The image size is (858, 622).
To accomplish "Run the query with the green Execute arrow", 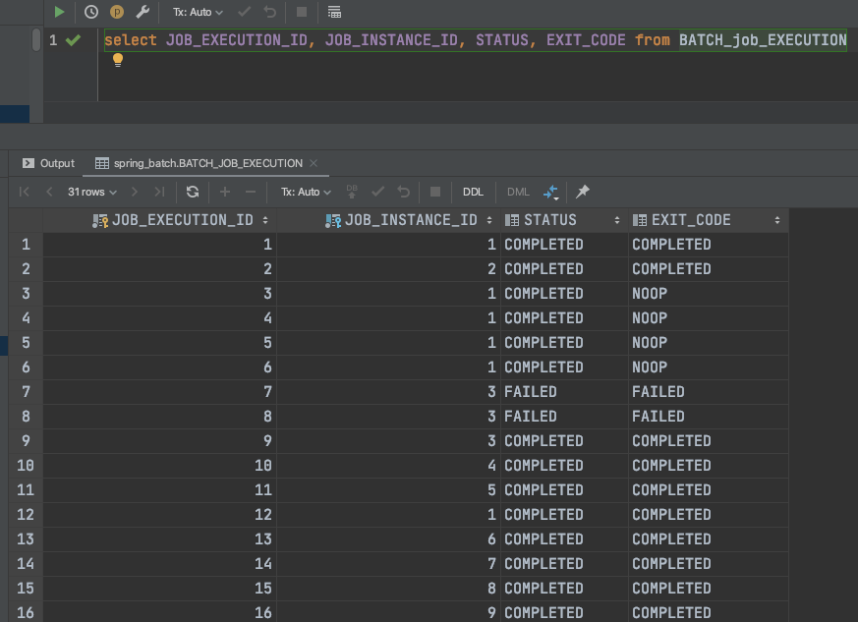I will 59,12.
